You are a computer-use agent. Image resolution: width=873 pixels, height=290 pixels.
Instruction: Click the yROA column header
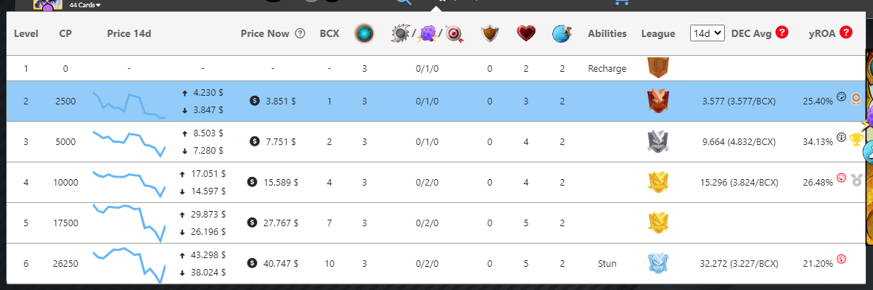click(821, 33)
